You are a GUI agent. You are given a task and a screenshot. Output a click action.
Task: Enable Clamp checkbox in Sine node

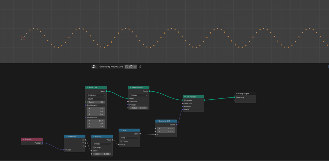point(121,141)
